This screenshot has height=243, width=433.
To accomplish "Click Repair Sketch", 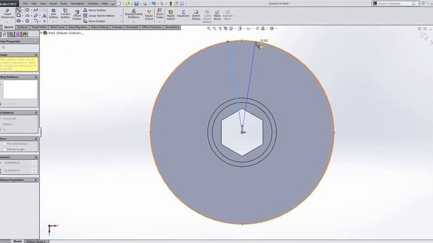I will pos(149,15).
